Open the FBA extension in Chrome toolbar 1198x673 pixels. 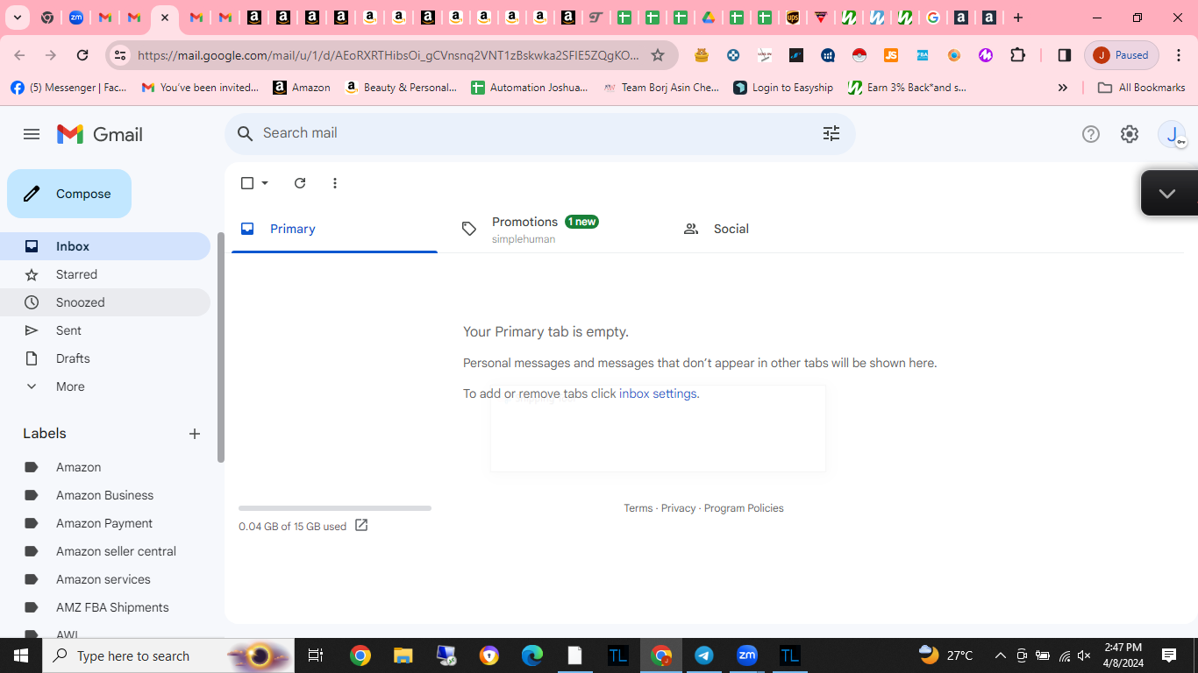point(923,55)
